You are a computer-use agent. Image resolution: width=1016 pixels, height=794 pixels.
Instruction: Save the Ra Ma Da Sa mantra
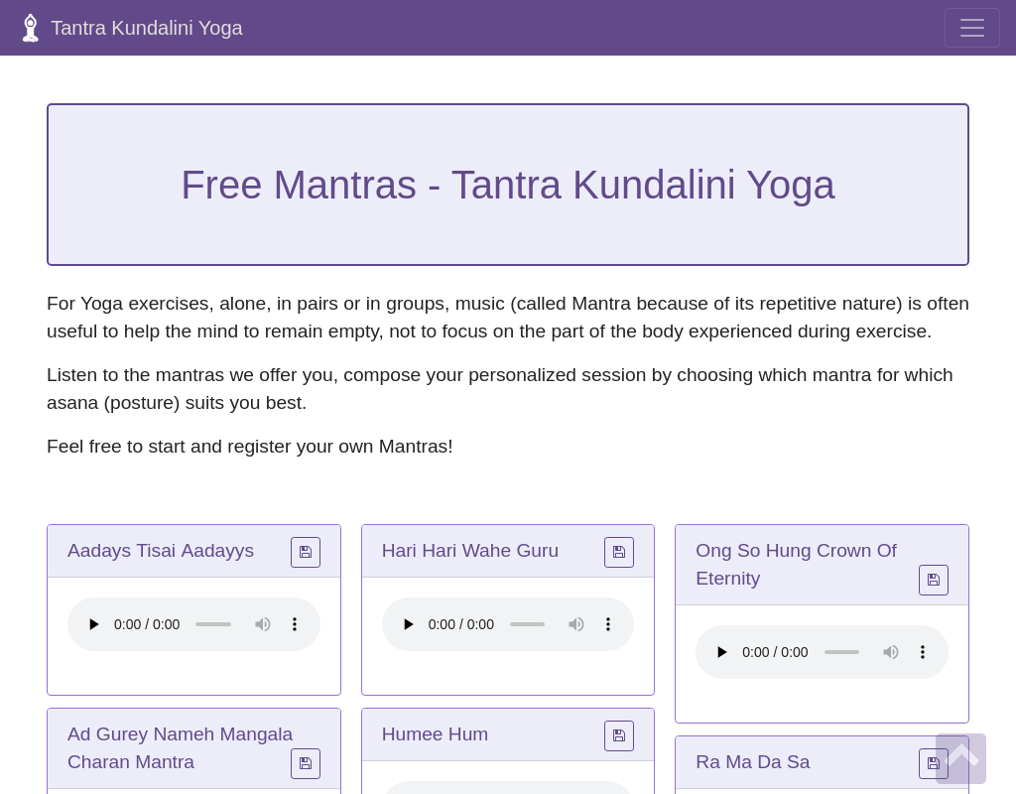[x=933, y=763]
